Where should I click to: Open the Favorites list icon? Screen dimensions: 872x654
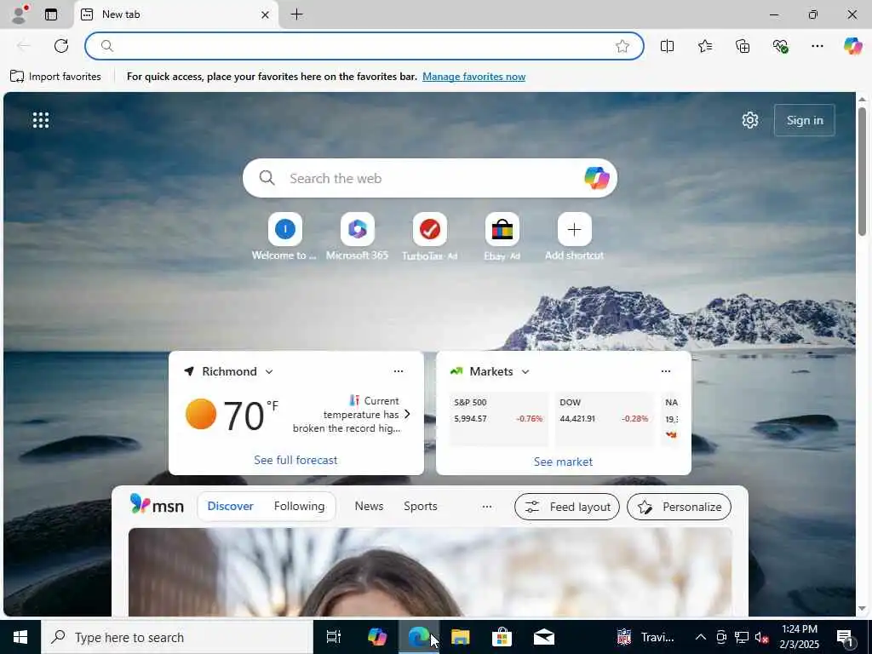point(705,46)
